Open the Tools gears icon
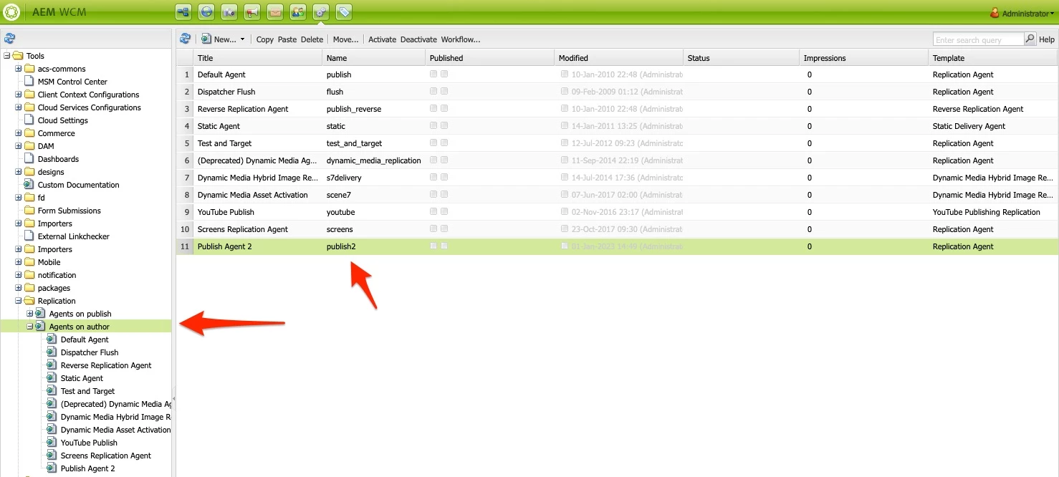1059x477 pixels. pos(321,12)
